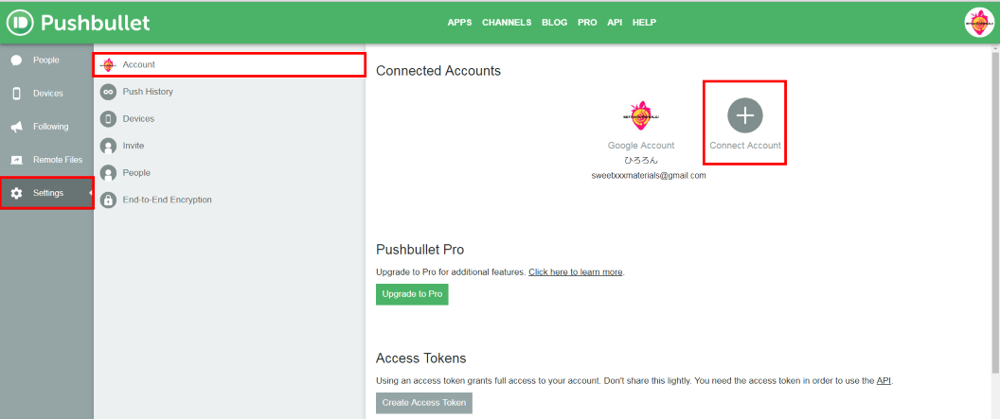Open CHANNELS in the top navigation
The image size is (1000, 419).
coord(507,23)
